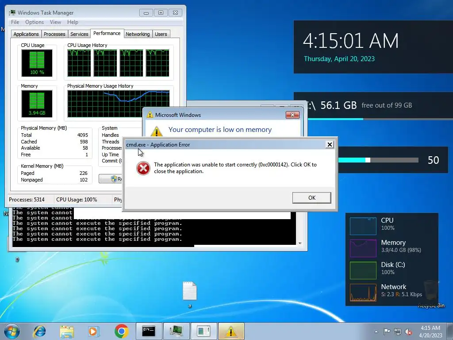The image size is (453, 340).
Task: Select the warning sign taskbar button
Action: click(231, 331)
